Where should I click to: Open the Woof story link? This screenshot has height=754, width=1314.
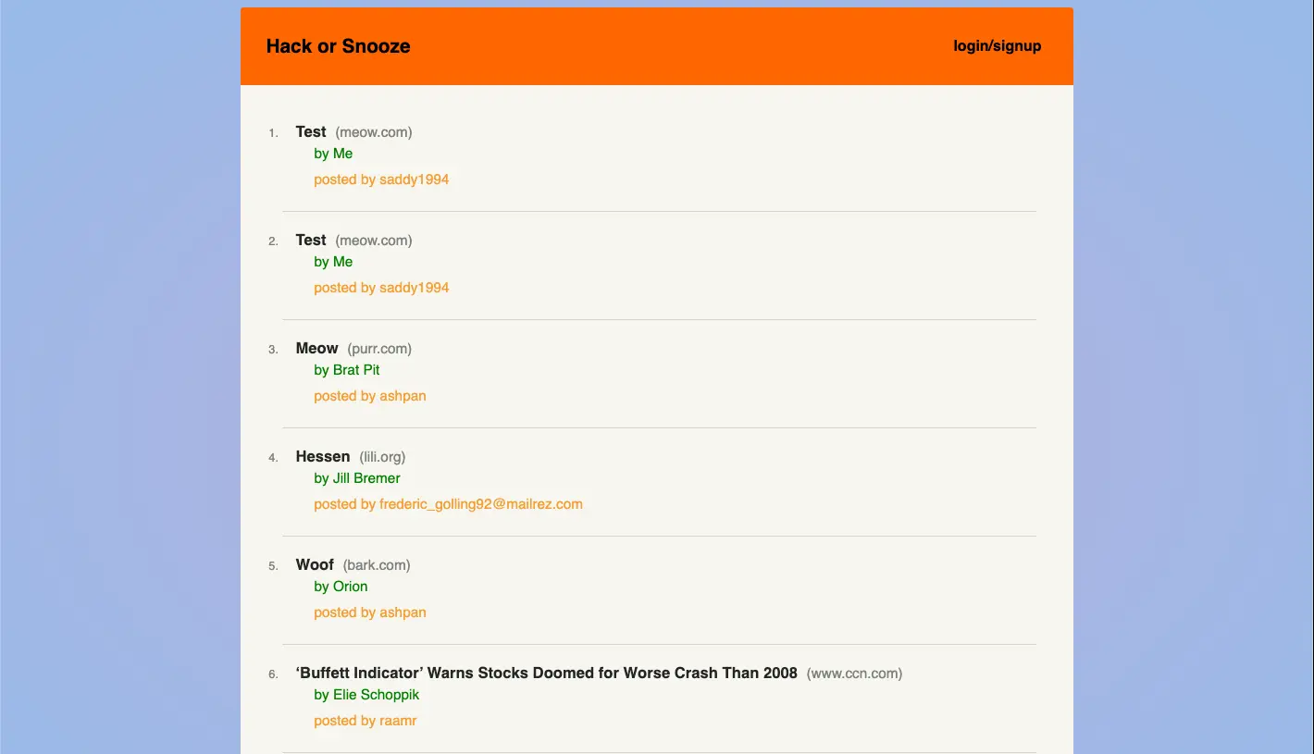(315, 565)
